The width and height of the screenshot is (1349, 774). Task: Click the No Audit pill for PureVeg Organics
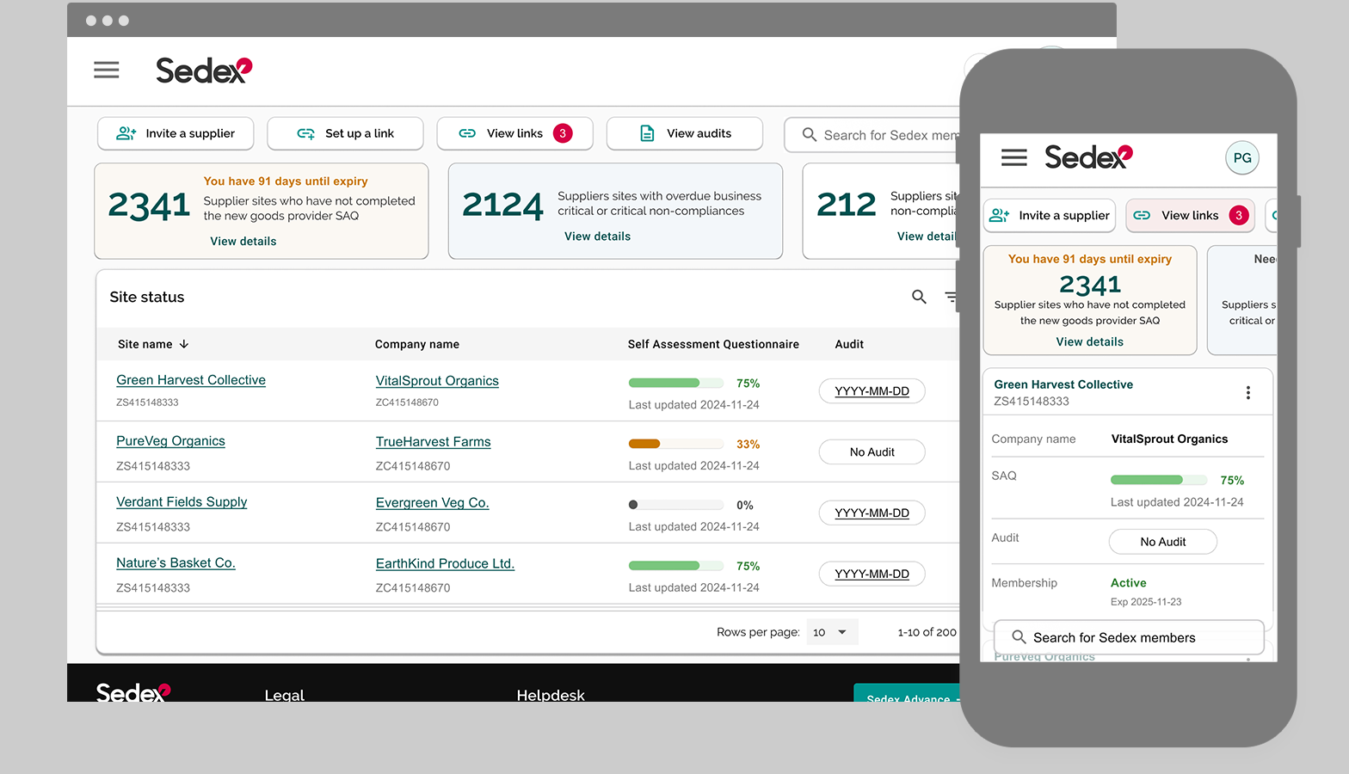pos(872,452)
